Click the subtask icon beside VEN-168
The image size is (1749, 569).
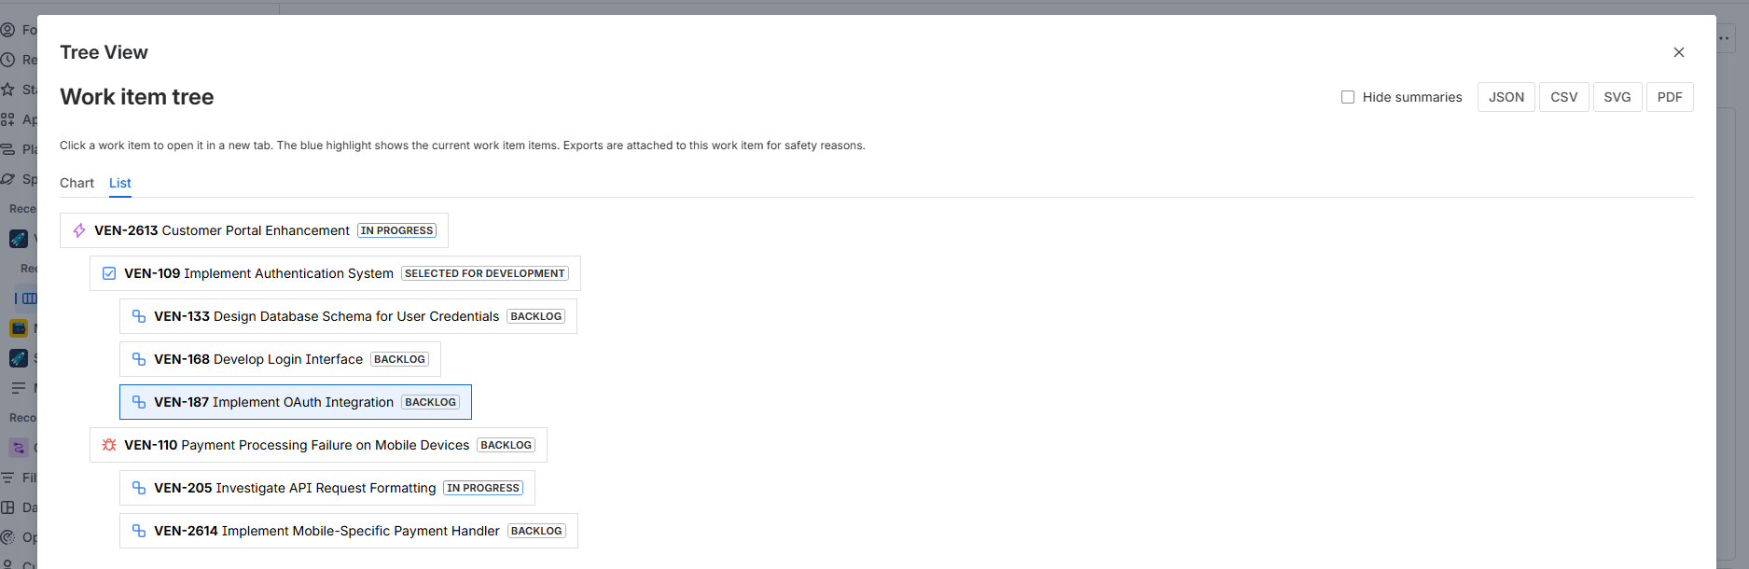pyautogui.click(x=139, y=359)
